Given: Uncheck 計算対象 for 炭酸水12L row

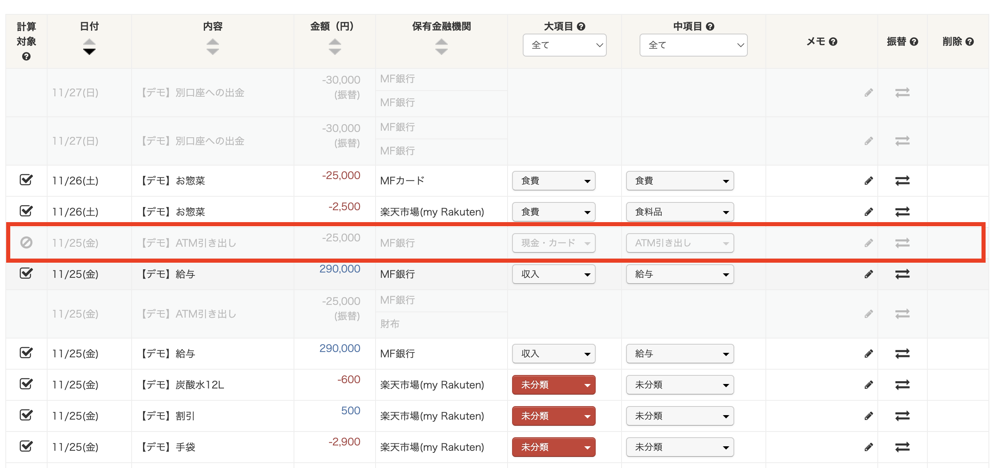Looking at the screenshot, I should click(x=26, y=384).
